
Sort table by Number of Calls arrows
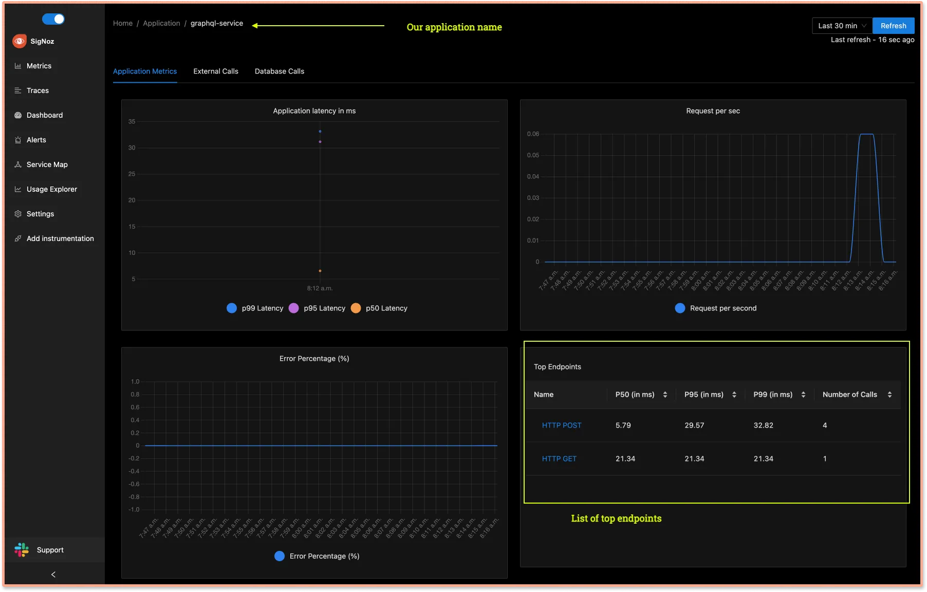[x=889, y=395]
